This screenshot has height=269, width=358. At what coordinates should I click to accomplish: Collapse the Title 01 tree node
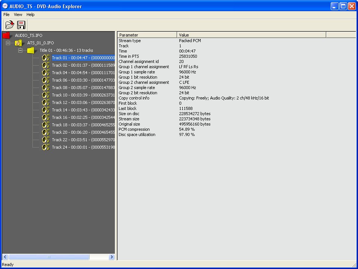point(21,50)
